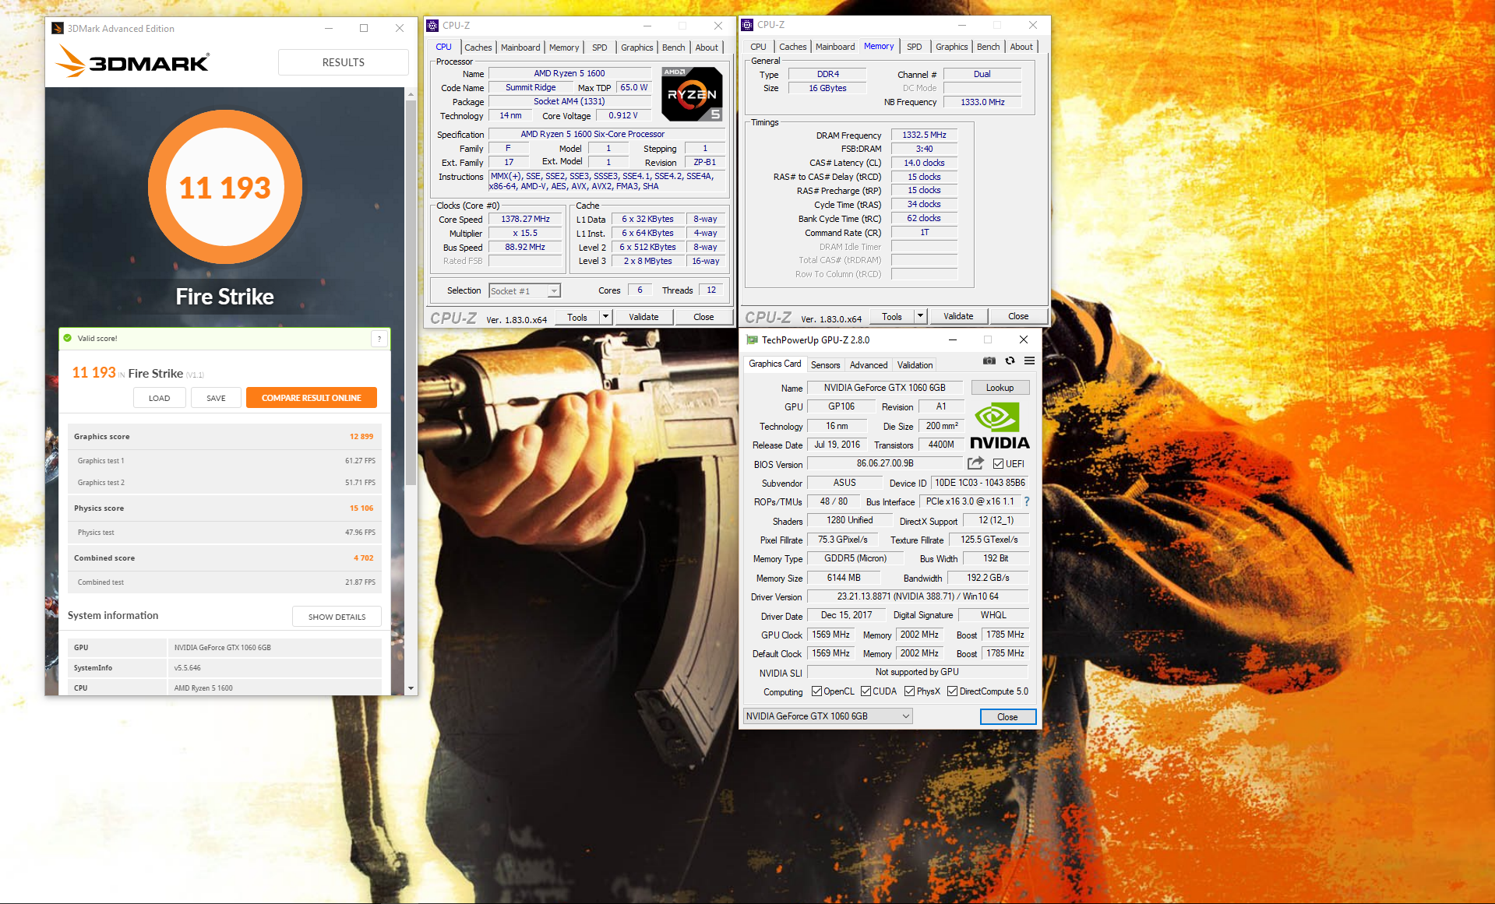Click the DRAM Frequency value 1332.5 MHz
Screen dimensions: 1495x904
click(924, 135)
